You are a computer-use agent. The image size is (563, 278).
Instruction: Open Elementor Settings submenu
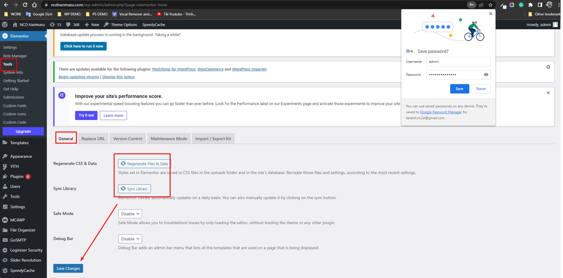(10, 47)
